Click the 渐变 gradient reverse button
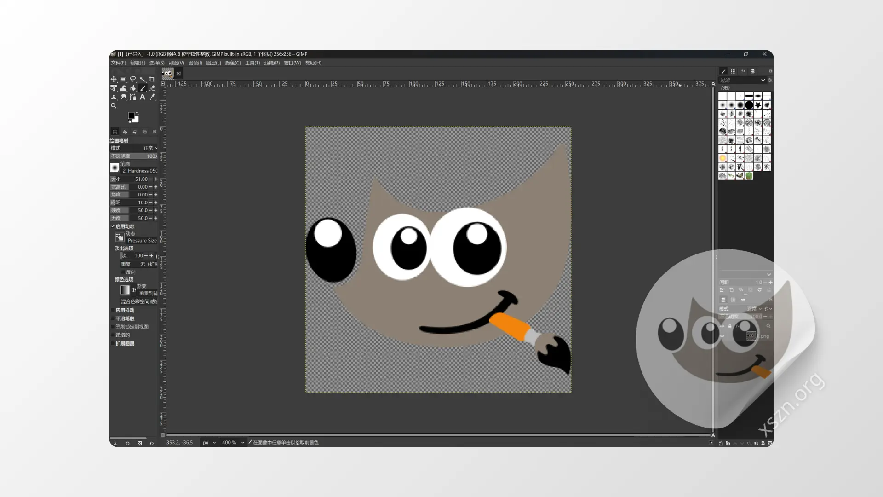The image size is (883, 497). click(x=133, y=289)
